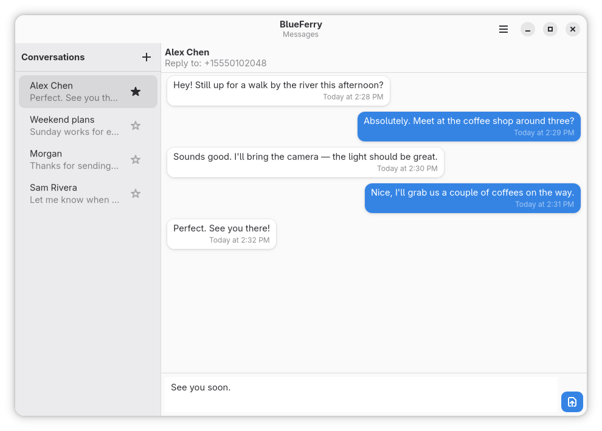Open the Alex Chen conversation

point(88,92)
